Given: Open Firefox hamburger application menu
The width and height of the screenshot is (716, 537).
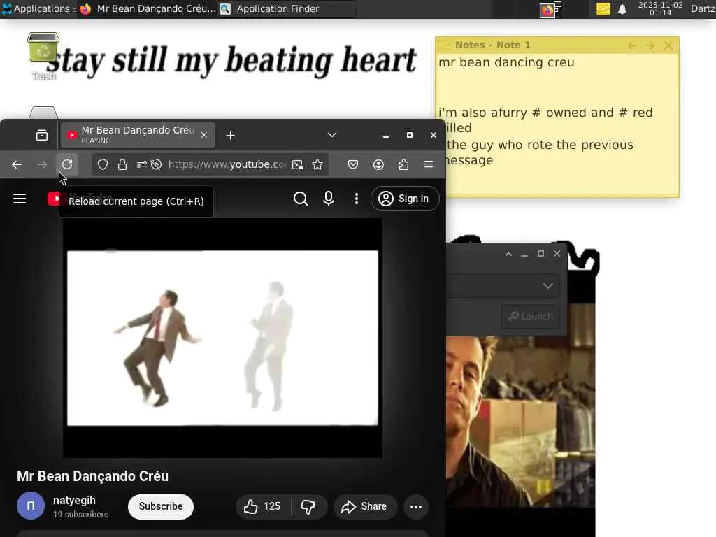Looking at the screenshot, I should tap(429, 164).
